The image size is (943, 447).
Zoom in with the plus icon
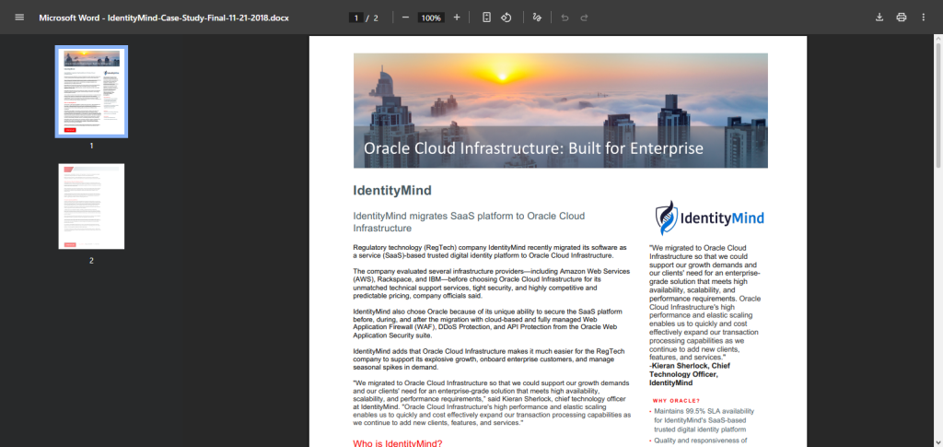tap(457, 18)
